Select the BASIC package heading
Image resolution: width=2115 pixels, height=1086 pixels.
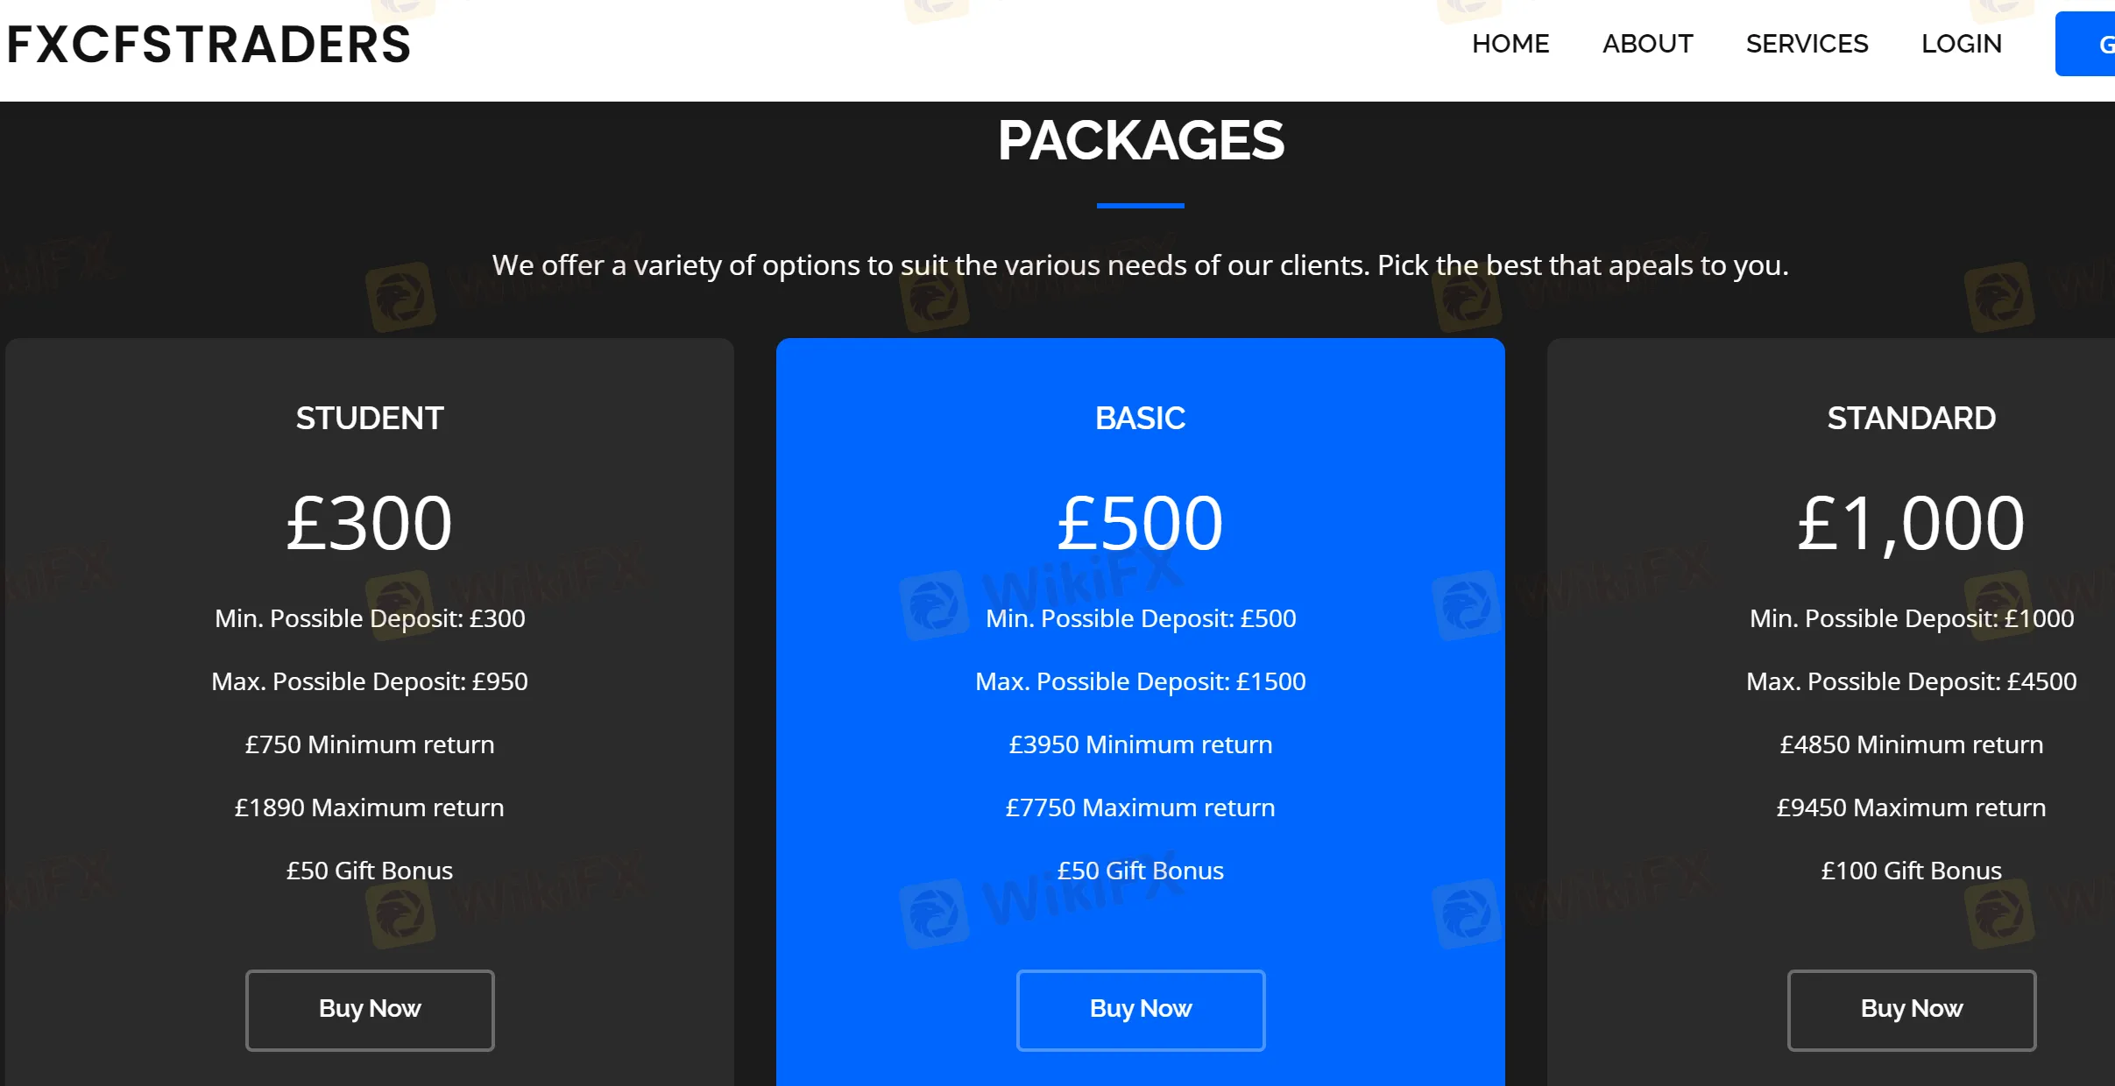pyautogui.click(x=1141, y=418)
